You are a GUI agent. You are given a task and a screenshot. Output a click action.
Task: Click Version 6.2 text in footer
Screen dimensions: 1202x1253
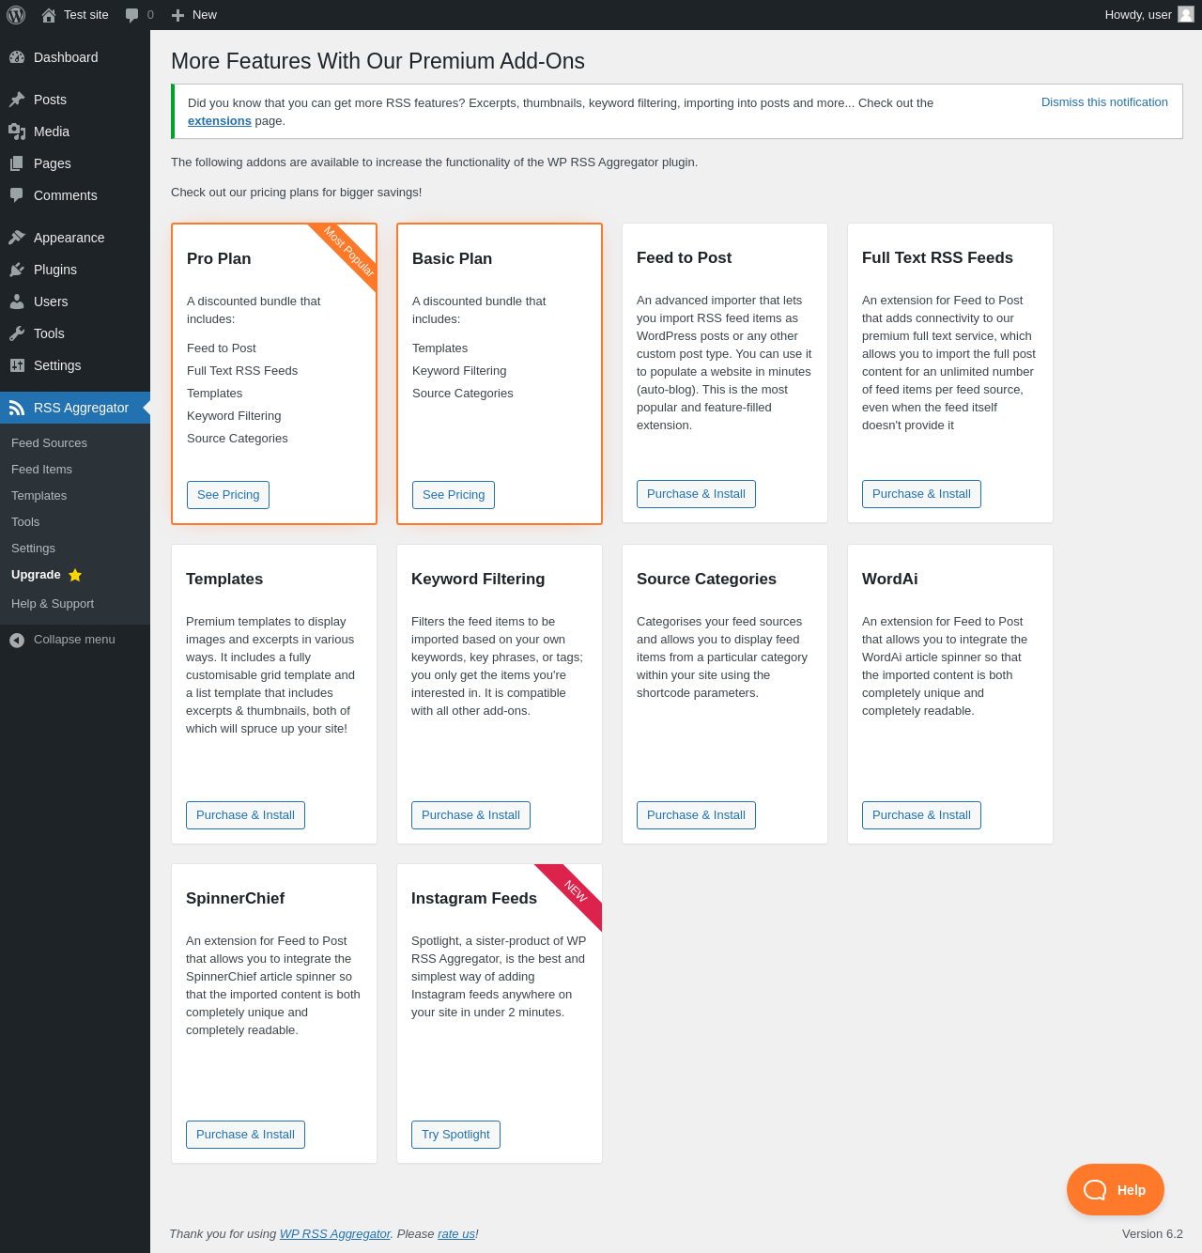coord(1152,1234)
